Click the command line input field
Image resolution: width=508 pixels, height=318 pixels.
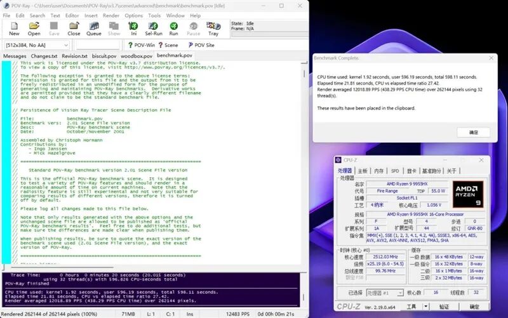coord(98,45)
